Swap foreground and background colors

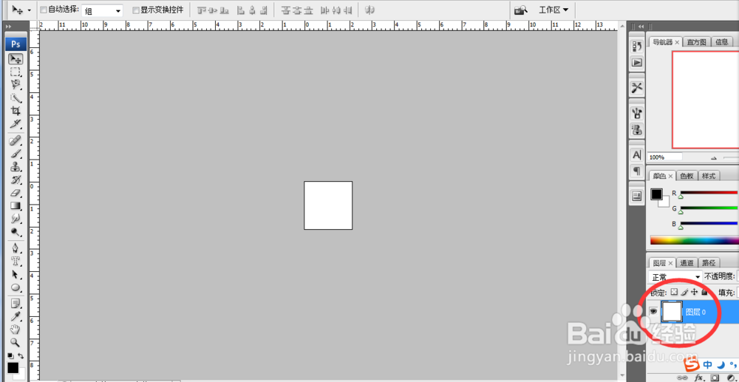(20, 355)
